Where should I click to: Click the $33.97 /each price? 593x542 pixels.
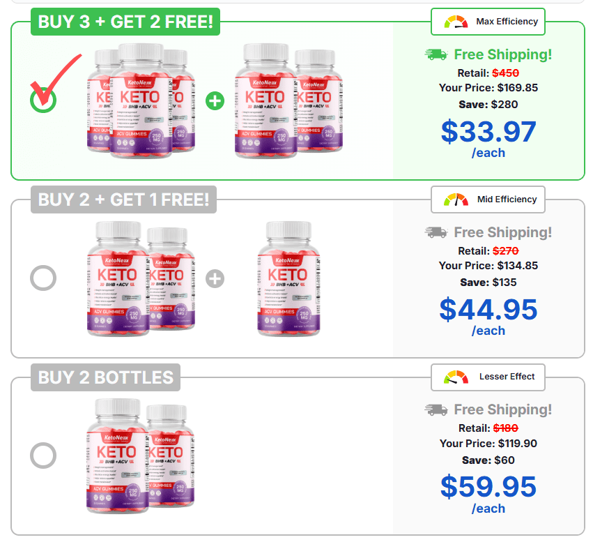point(488,138)
